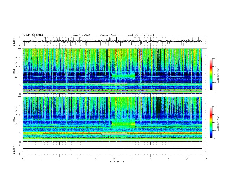Click the "7" tick label on the Time axis

(150, 159)
